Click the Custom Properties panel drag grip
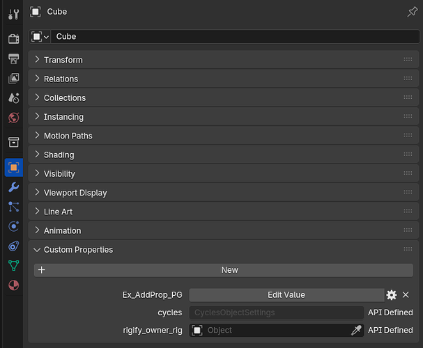This screenshot has width=423, height=348. pos(408,249)
